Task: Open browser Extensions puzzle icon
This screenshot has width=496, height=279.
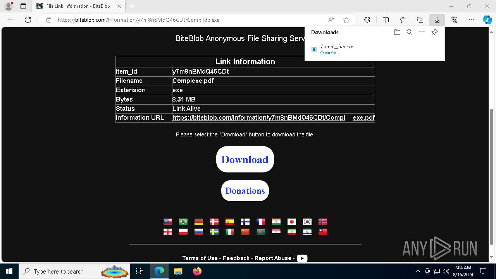Action: pos(367,20)
